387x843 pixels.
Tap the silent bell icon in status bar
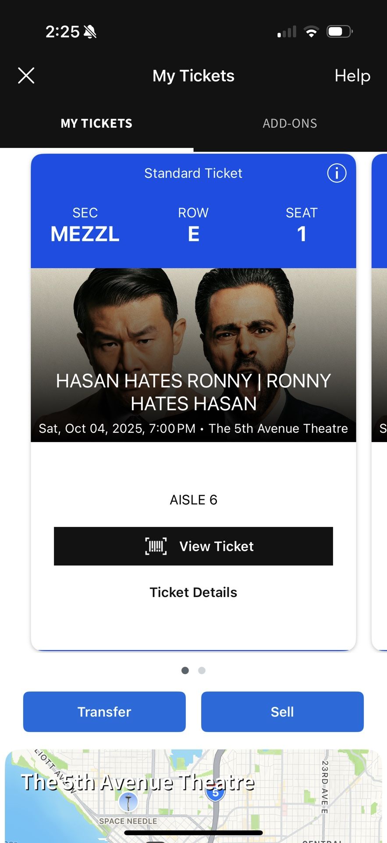(x=90, y=32)
